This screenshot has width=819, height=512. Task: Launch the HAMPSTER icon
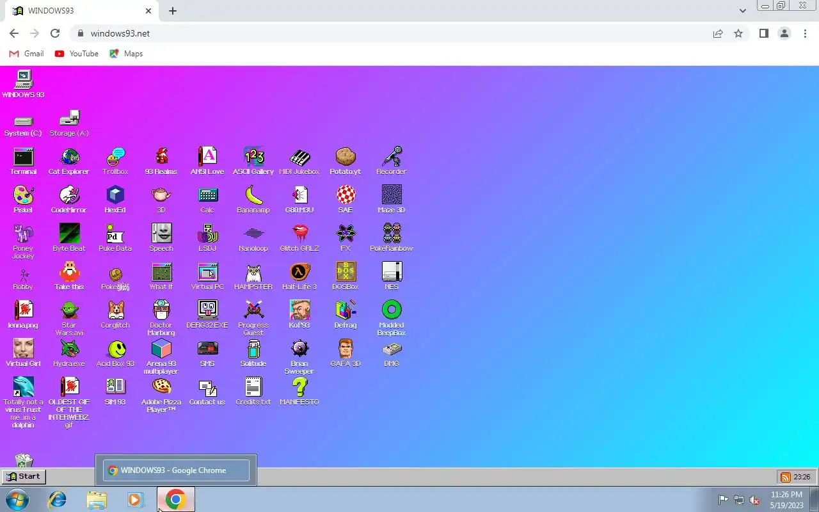click(x=253, y=272)
